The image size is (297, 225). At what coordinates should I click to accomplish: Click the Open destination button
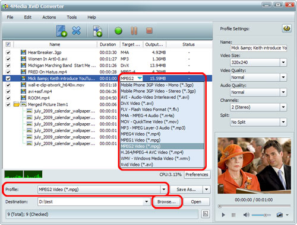196,202
